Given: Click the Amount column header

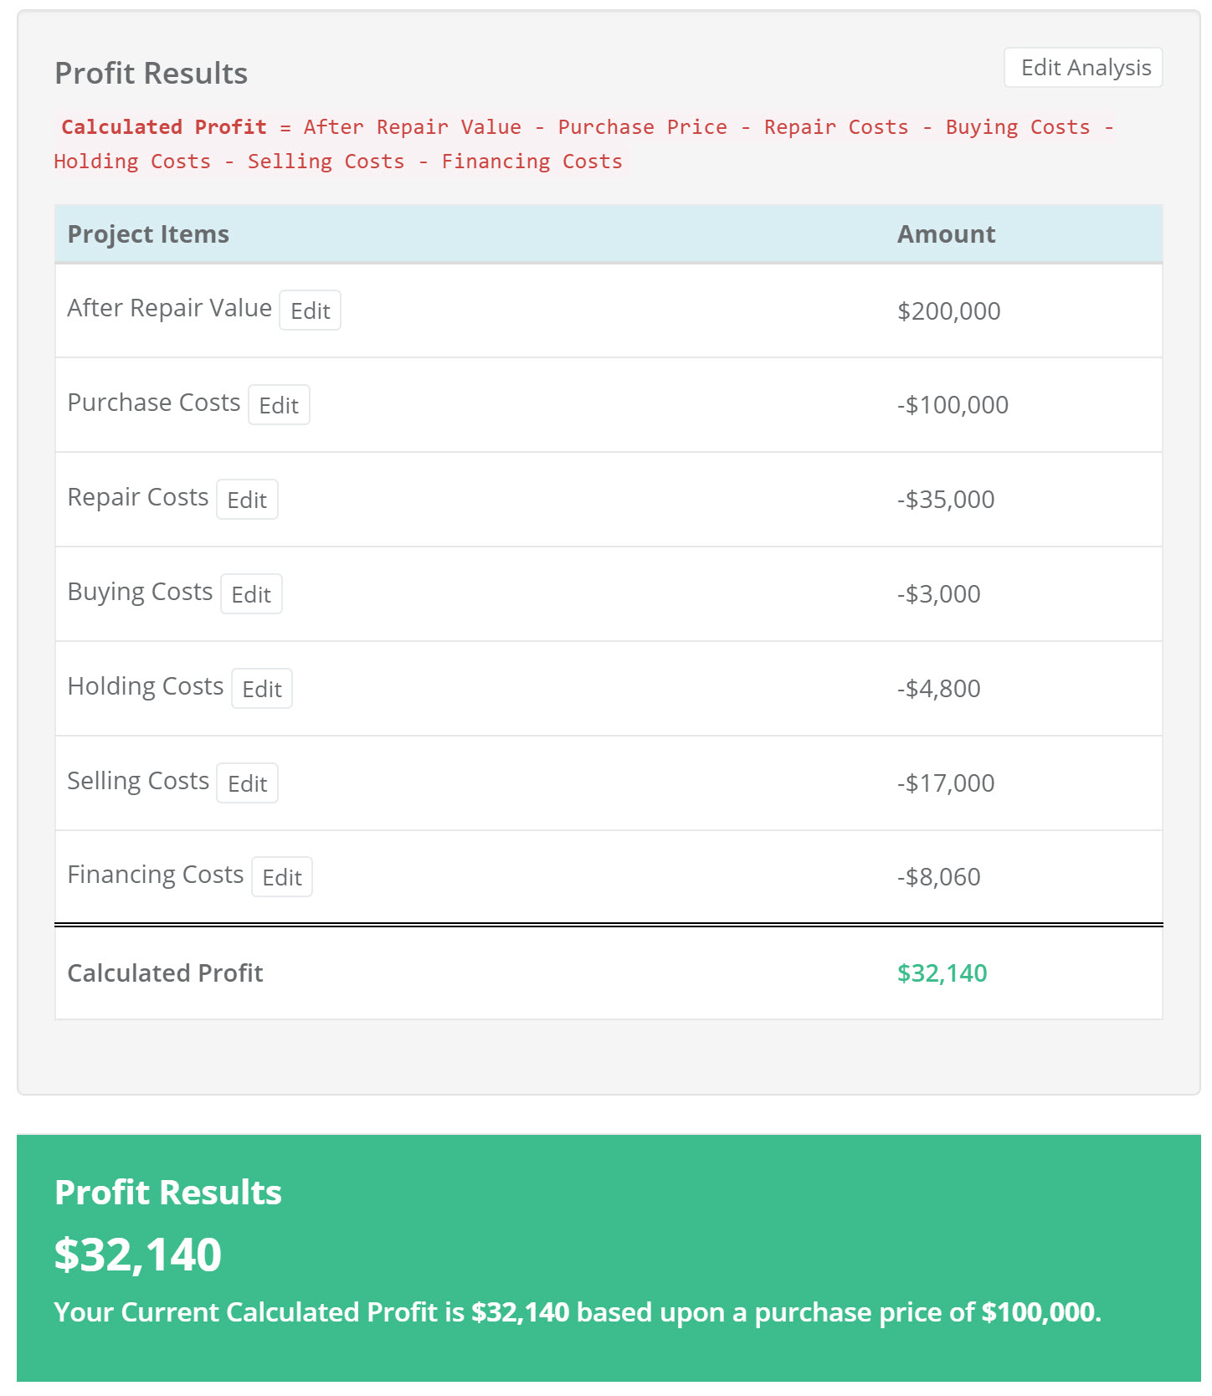Looking at the screenshot, I should coord(946,234).
